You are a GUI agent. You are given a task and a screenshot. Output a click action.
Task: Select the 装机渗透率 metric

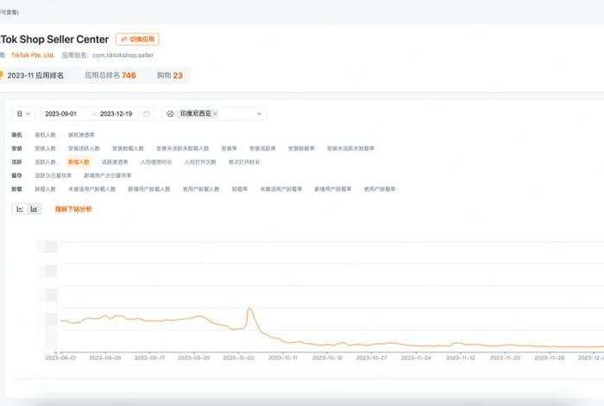point(81,135)
